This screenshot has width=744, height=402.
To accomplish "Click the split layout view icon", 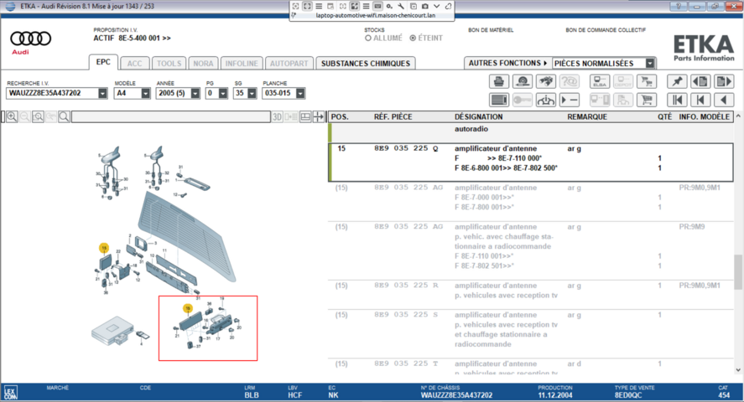I will pyautogui.click(x=305, y=116).
